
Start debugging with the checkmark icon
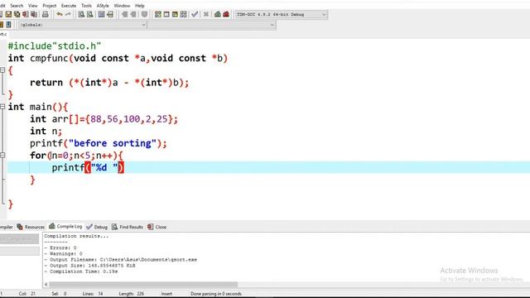pos(195,14)
